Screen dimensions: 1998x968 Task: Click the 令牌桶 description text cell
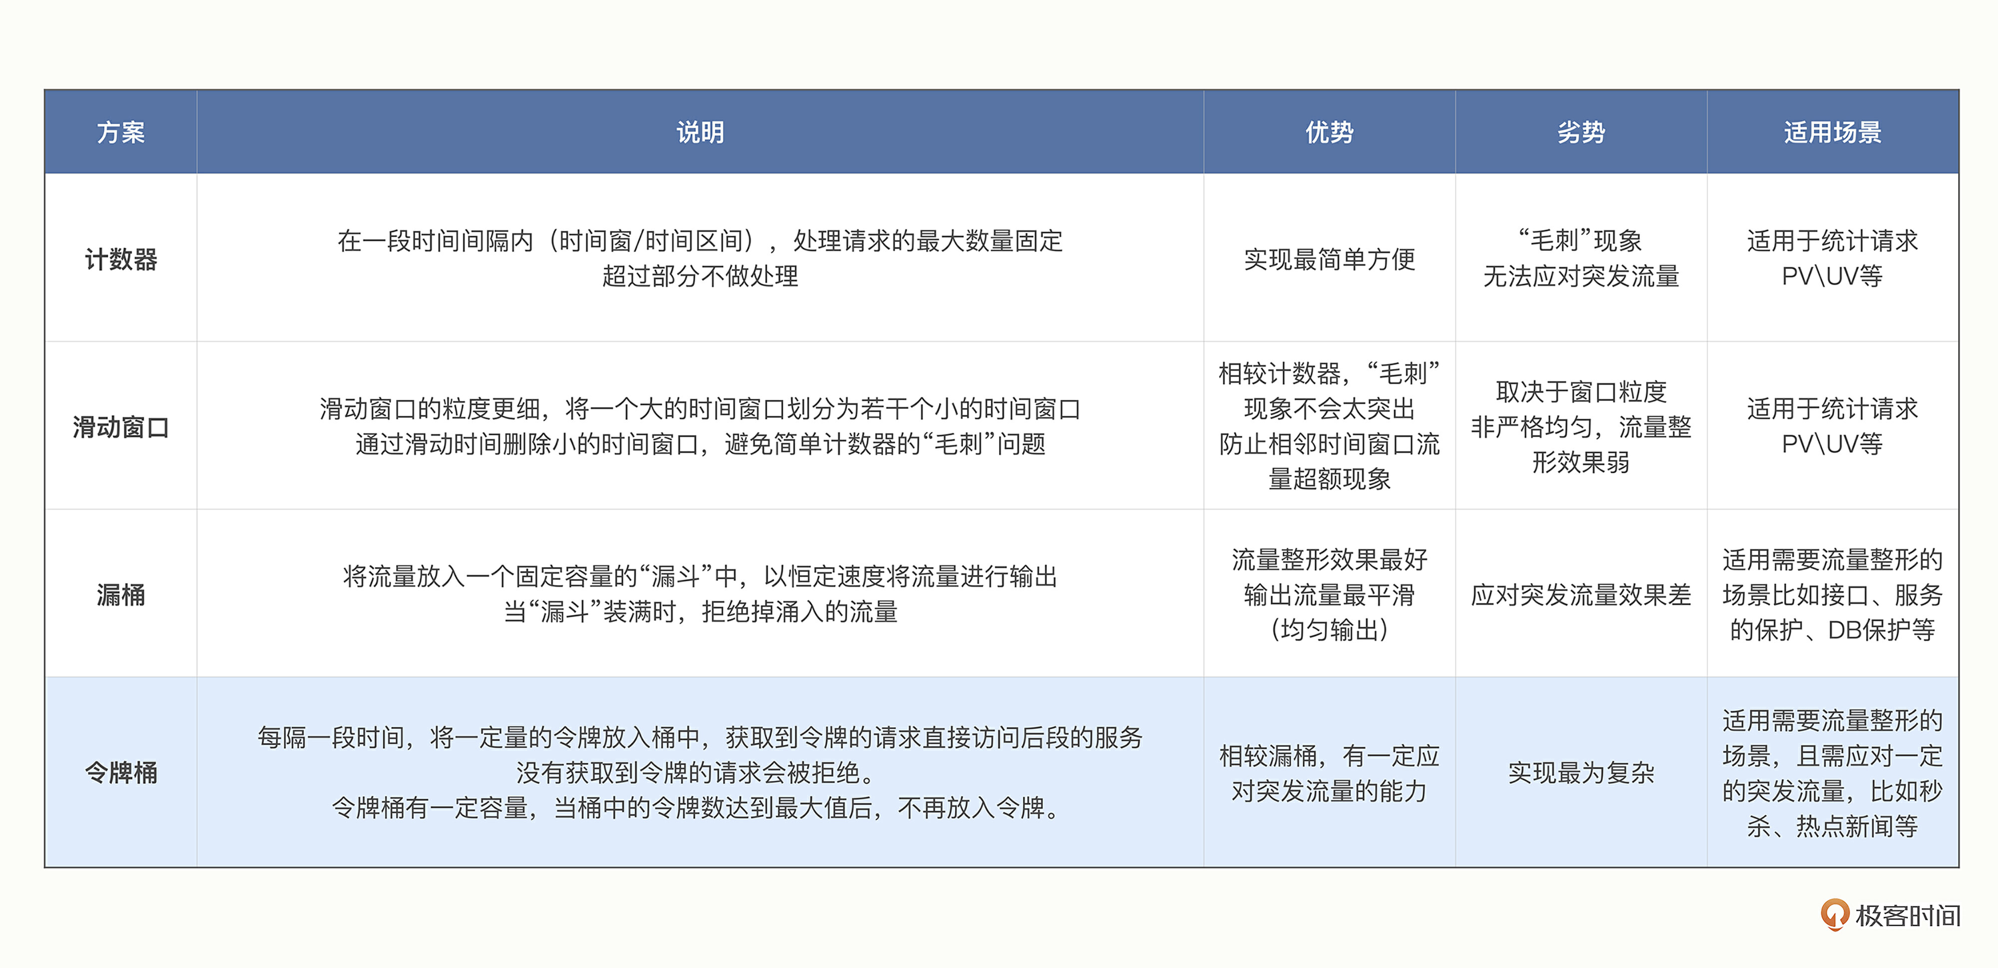tap(700, 772)
